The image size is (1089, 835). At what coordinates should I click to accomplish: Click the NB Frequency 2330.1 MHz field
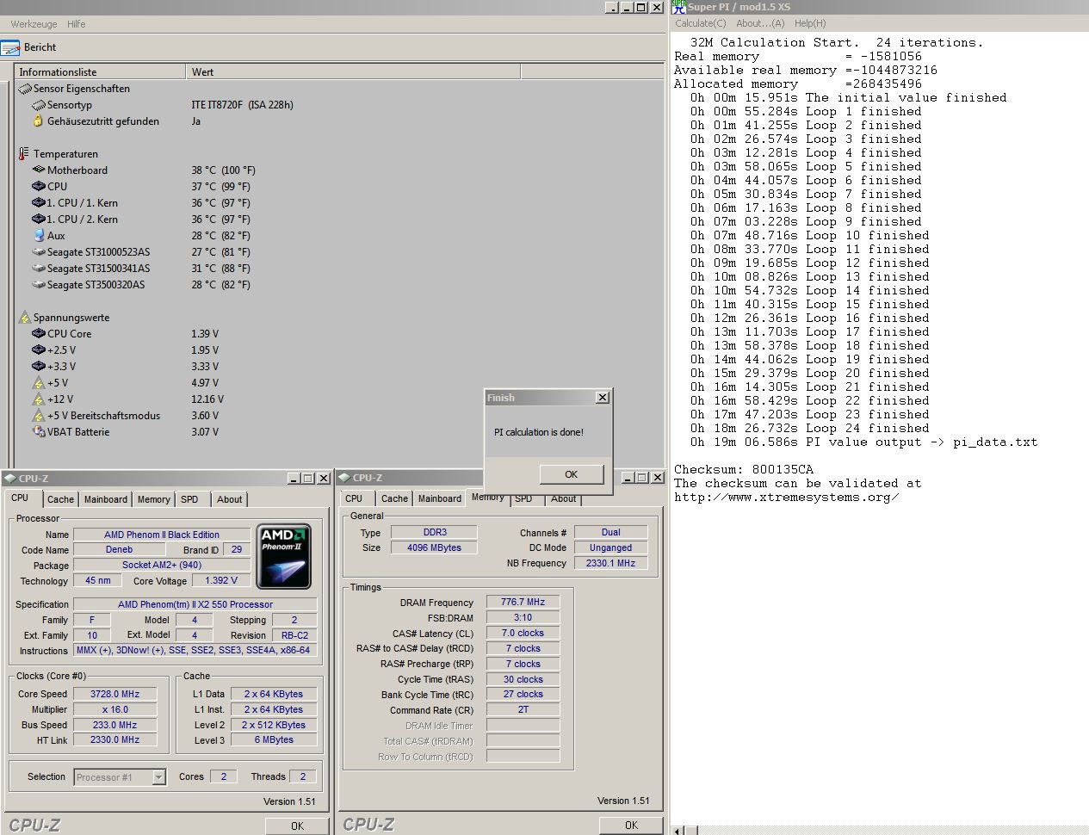pos(611,563)
